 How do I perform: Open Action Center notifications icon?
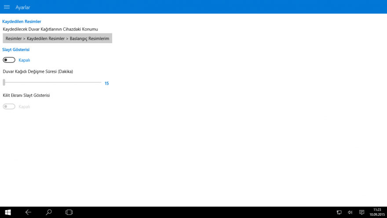(x=361, y=212)
